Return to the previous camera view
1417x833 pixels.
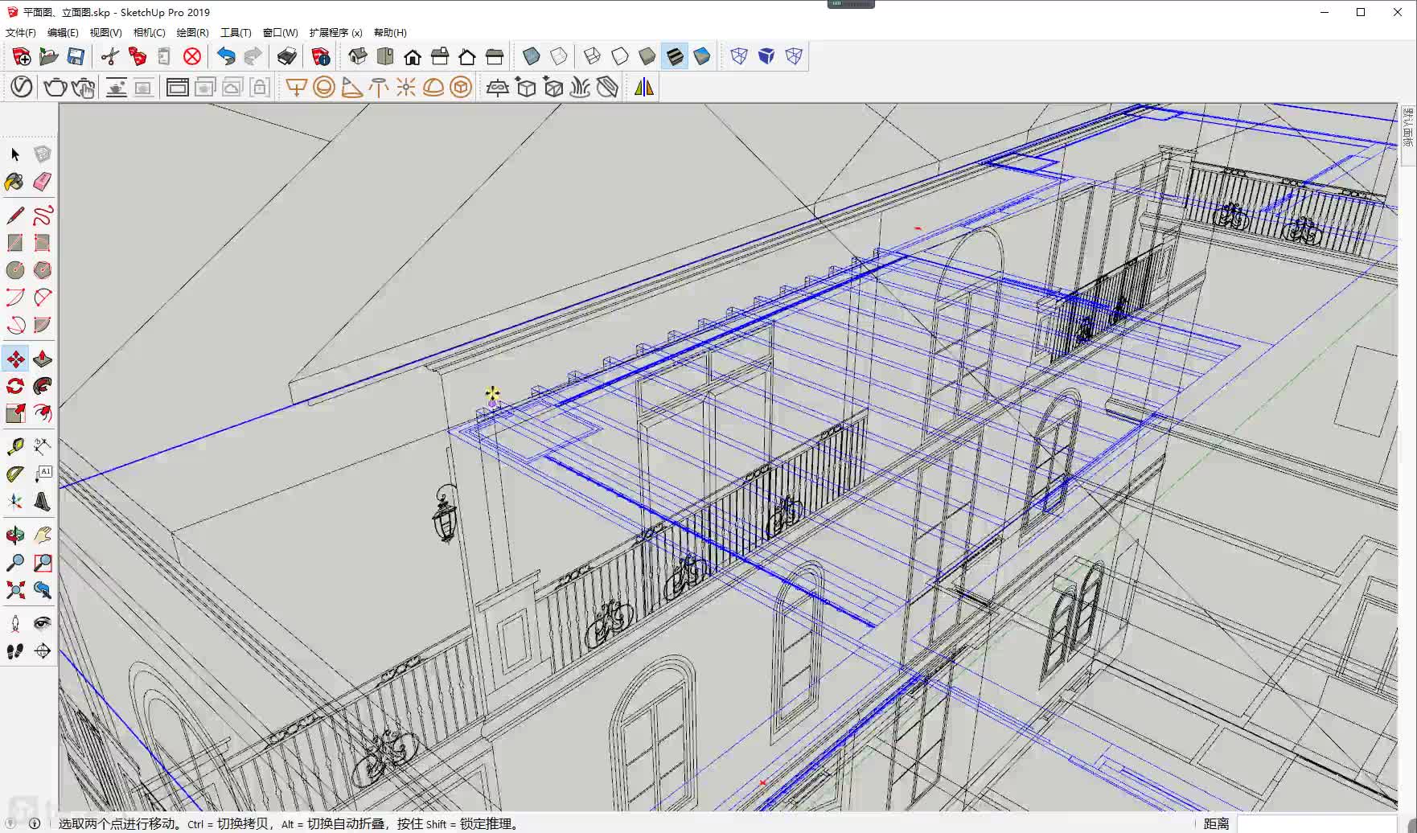point(43,590)
